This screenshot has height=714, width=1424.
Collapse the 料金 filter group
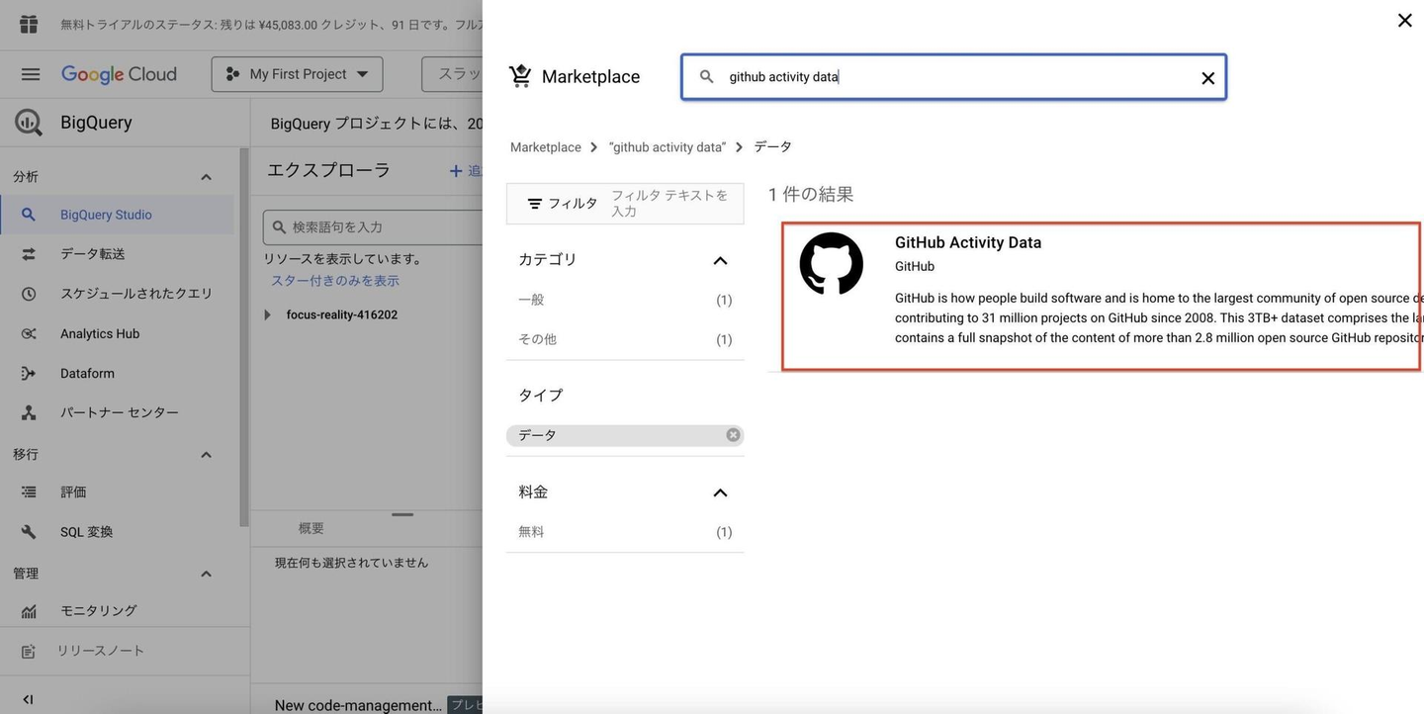[x=720, y=492]
